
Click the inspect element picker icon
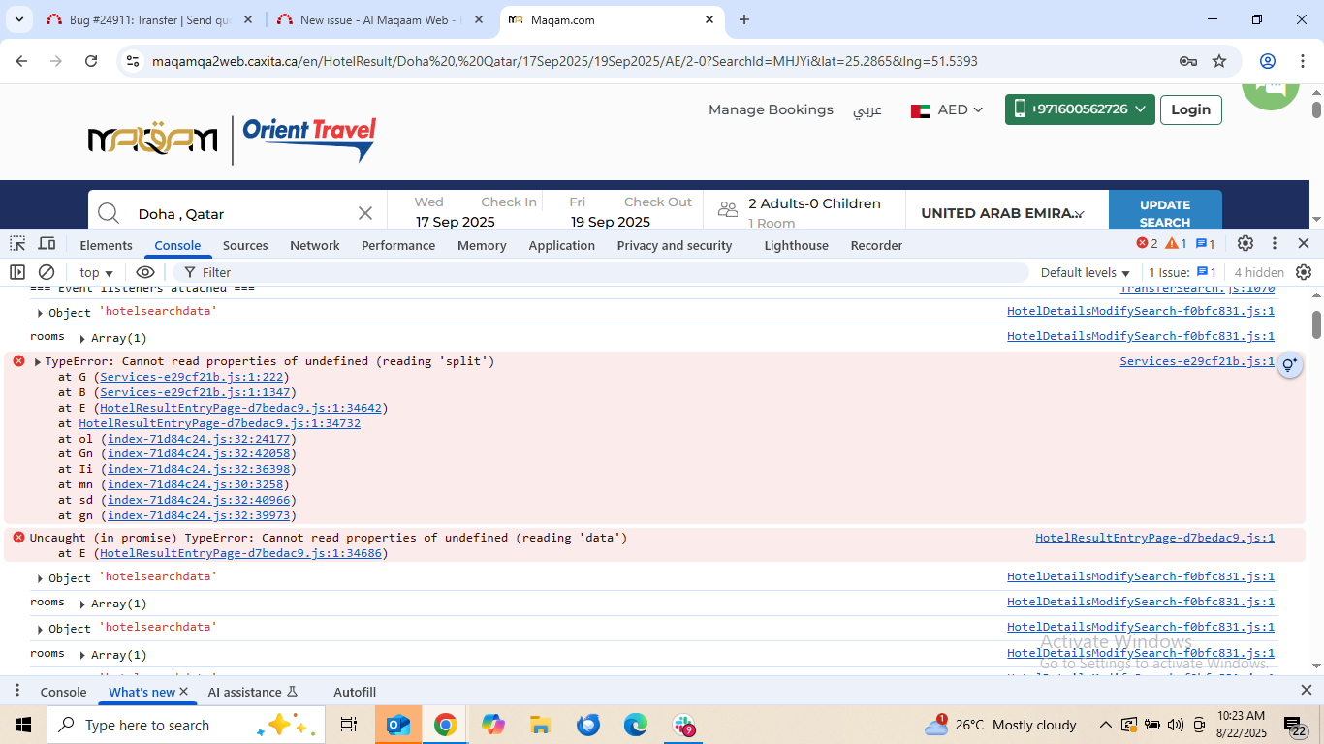[x=18, y=244]
